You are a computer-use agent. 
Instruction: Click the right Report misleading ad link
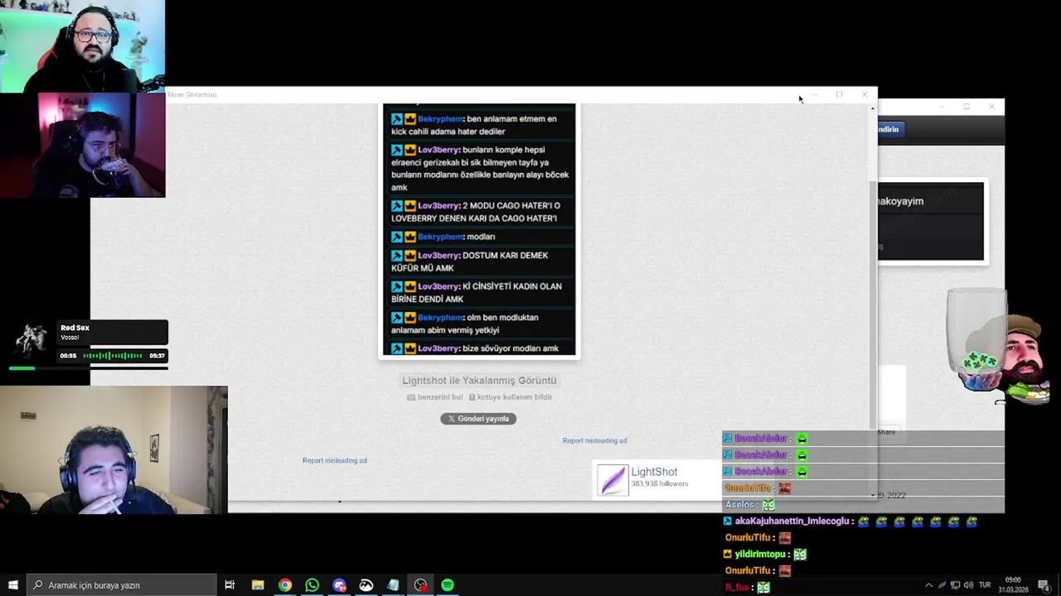(594, 440)
